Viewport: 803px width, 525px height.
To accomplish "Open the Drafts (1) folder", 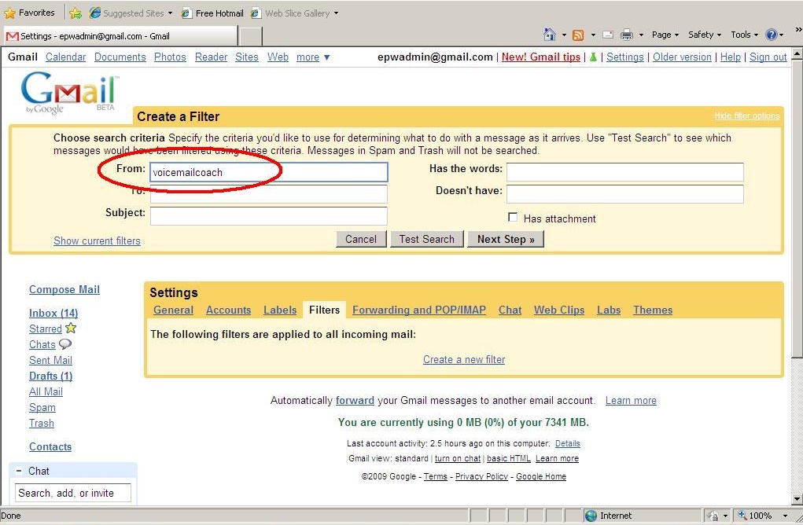I will click(50, 376).
